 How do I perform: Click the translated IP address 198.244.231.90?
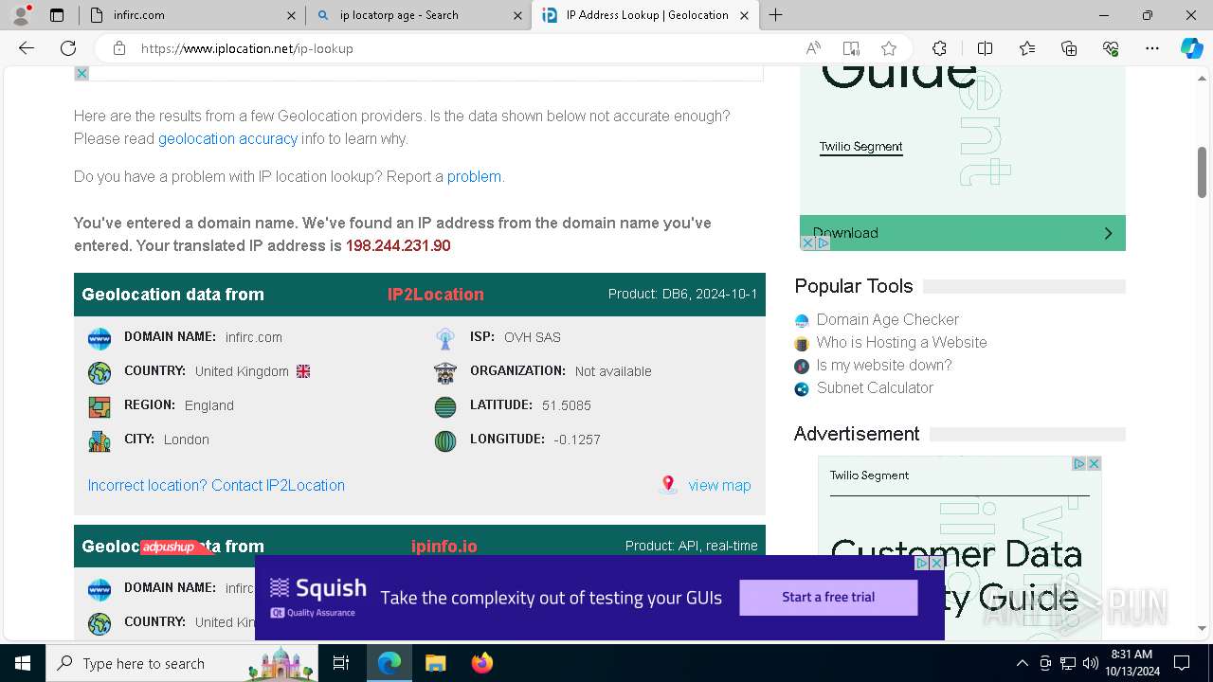click(x=398, y=246)
